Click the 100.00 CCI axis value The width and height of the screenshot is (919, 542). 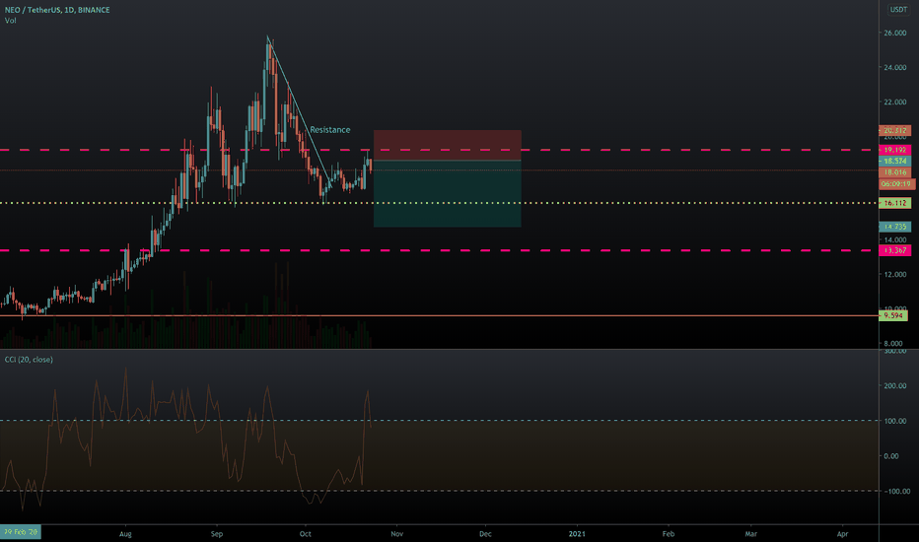[895, 421]
